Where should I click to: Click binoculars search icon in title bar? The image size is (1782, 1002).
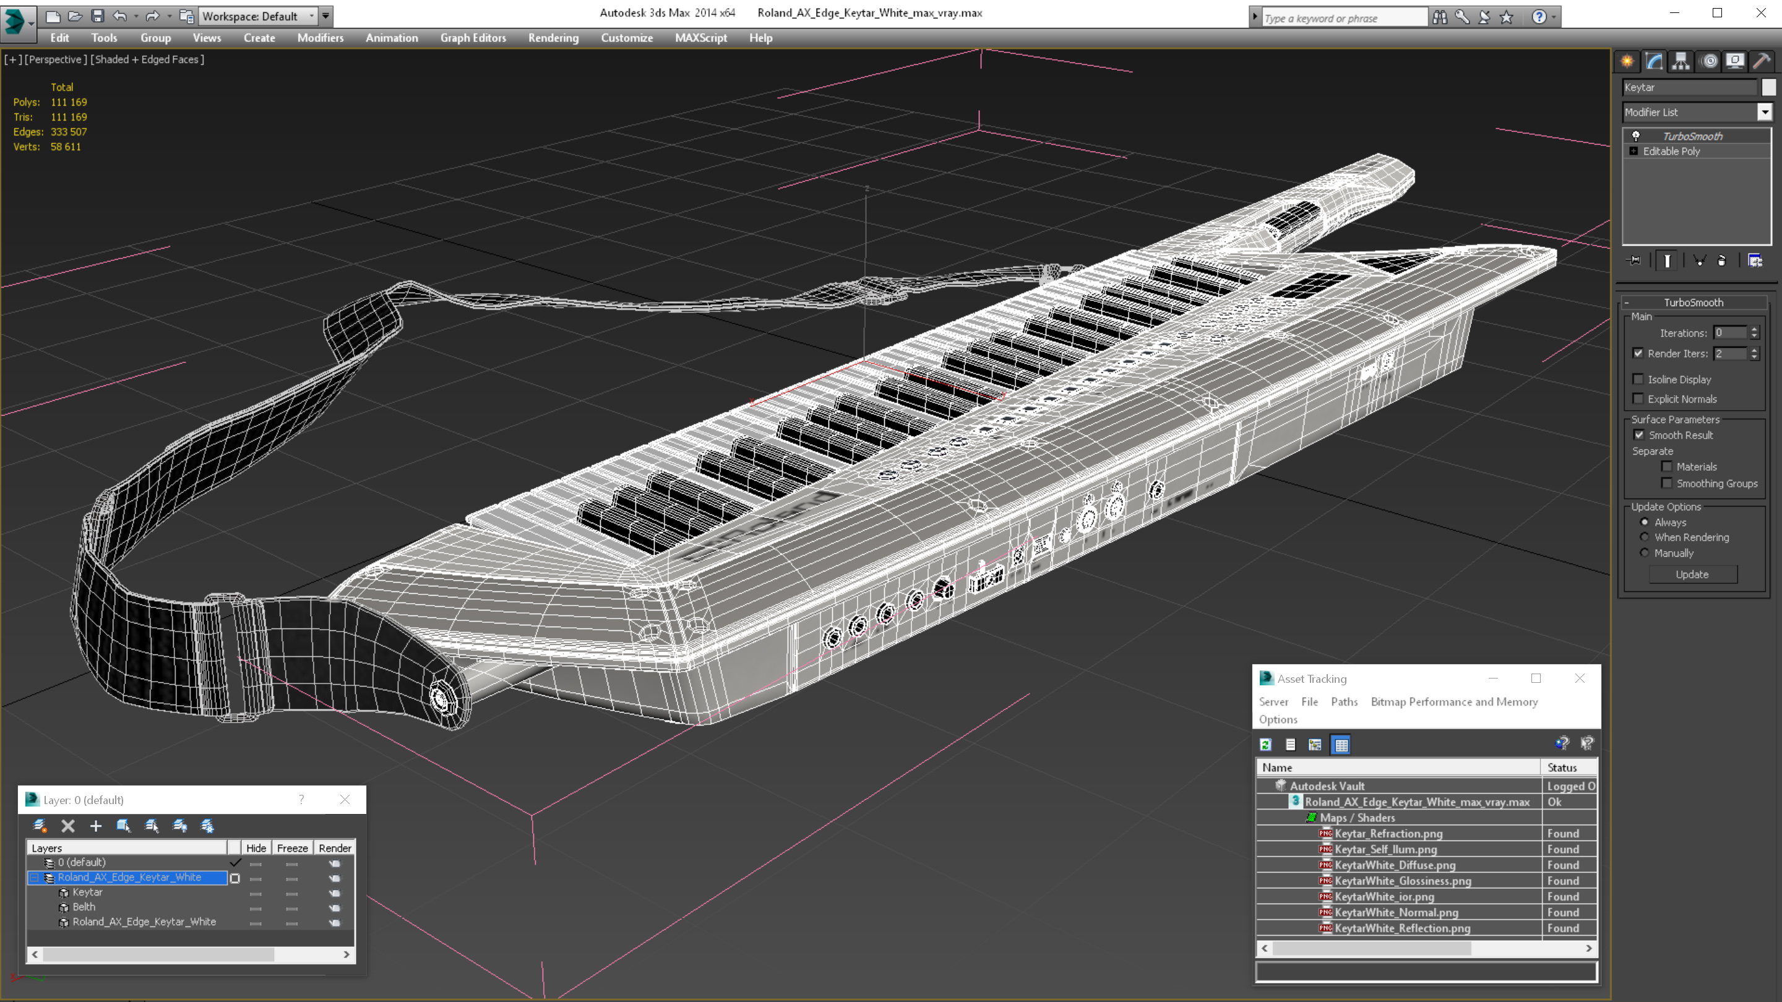(1440, 17)
